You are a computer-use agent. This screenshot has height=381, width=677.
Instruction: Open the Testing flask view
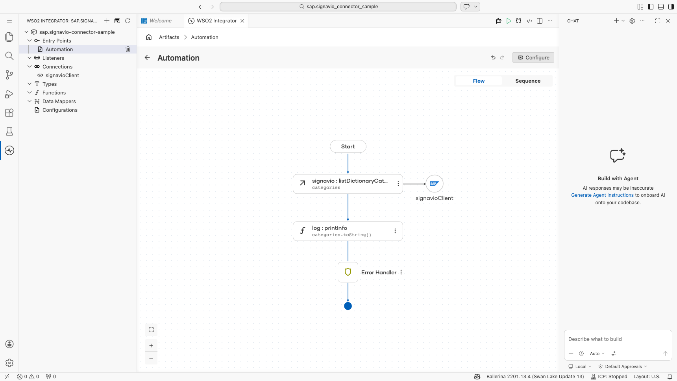9,131
